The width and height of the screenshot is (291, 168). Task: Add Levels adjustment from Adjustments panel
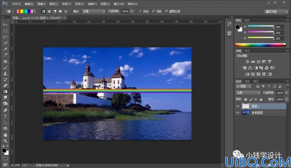point(253,61)
